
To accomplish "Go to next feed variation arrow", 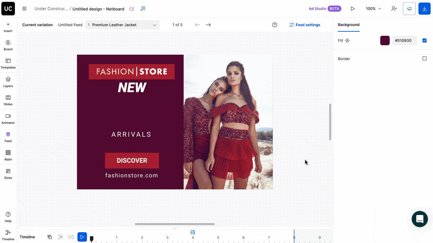I will tap(208, 25).
